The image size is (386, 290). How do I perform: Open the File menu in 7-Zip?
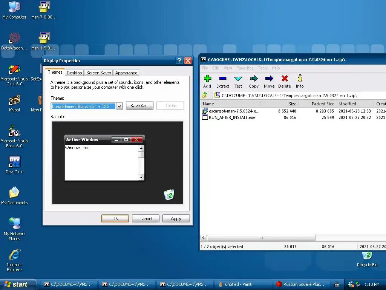coord(205,68)
